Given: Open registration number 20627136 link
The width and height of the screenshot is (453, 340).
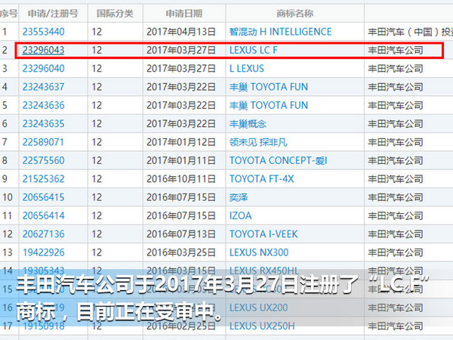Looking at the screenshot, I should point(43,234).
